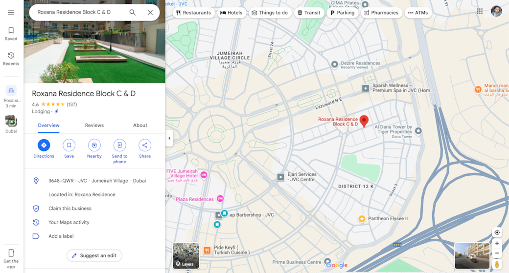Select Mandi restaurant marker

click(478, 89)
